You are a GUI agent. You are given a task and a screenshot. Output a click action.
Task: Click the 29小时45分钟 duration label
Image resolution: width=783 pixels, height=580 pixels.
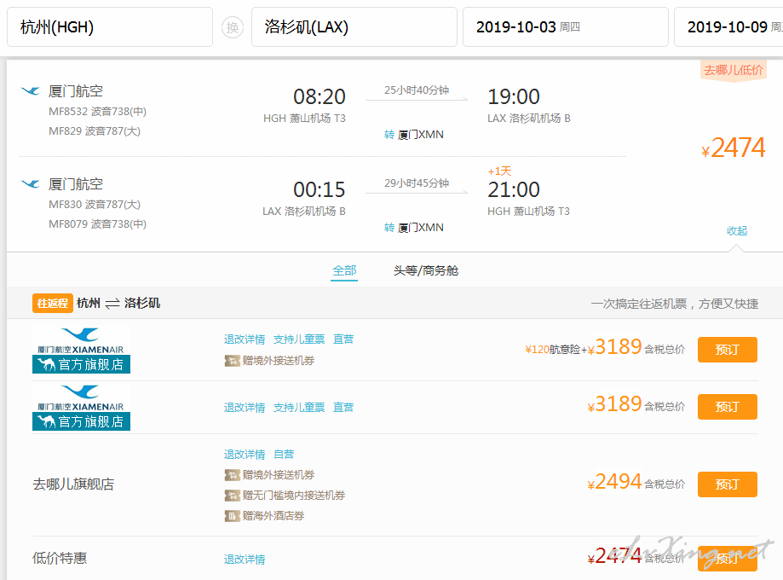click(417, 183)
